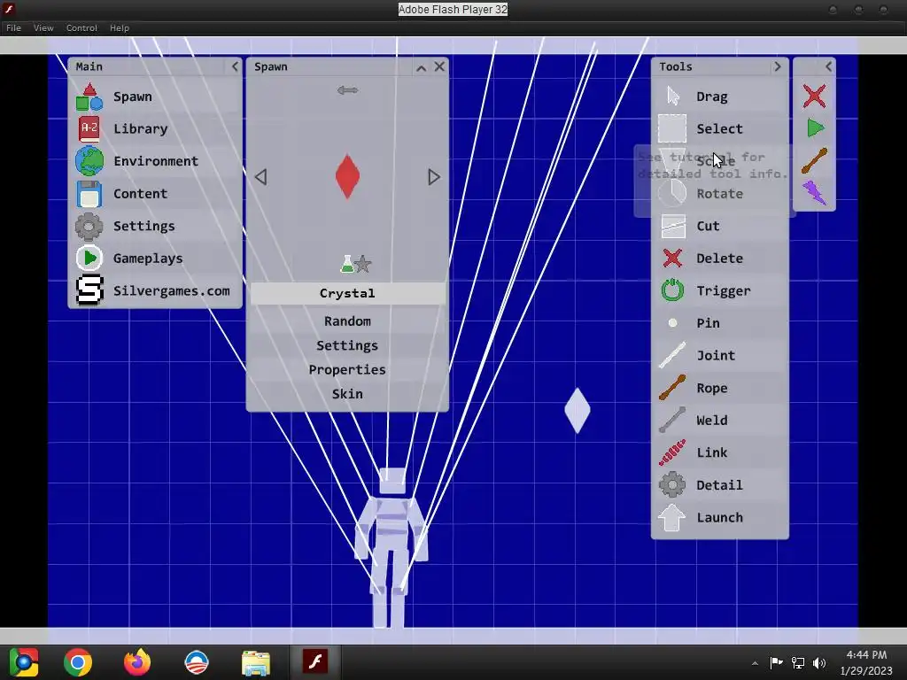Show previous spawn item with left arrow

(x=261, y=177)
